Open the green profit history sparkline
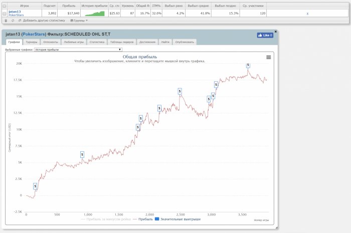 [x=95, y=14]
